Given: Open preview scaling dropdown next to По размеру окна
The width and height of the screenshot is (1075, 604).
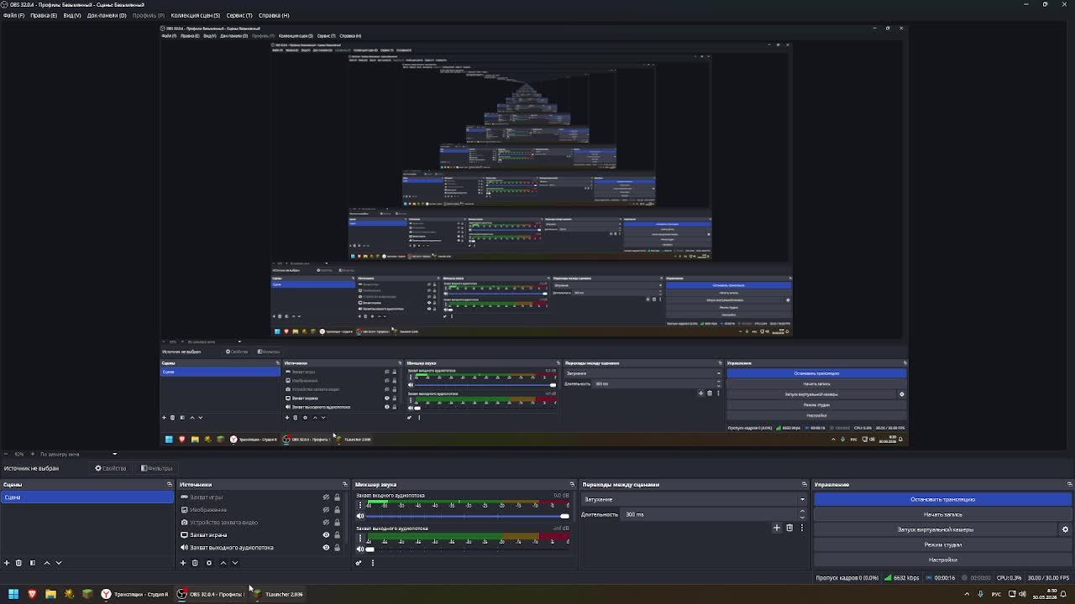Looking at the screenshot, I should pos(115,454).
